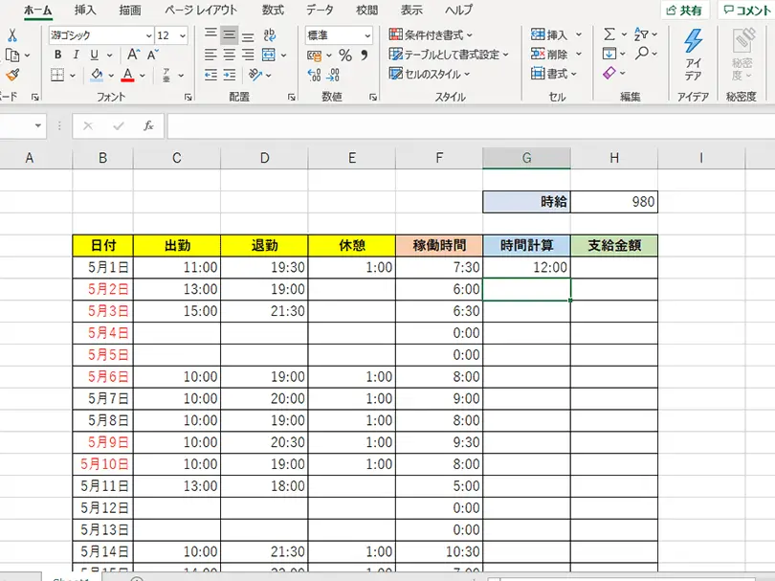Click the Format Painter brush icon
775x581 pixels.
click(x=12, y=75)
